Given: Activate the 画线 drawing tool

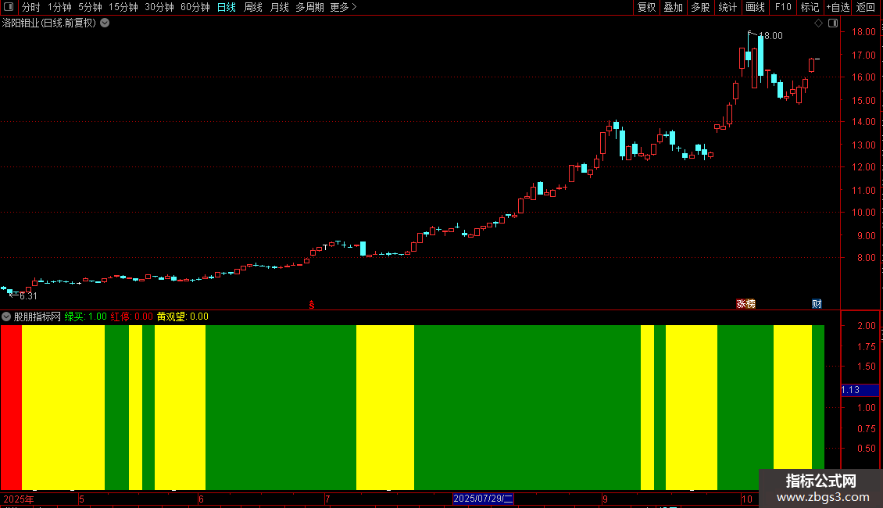Looking at the screenshot, I should (x=755, y=7).
